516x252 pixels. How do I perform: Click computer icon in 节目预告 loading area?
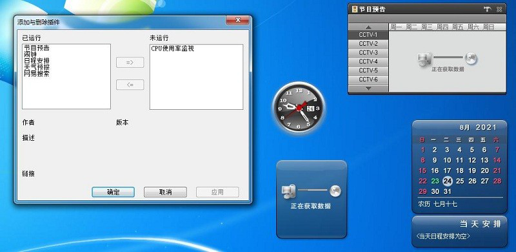click(424, 59)
